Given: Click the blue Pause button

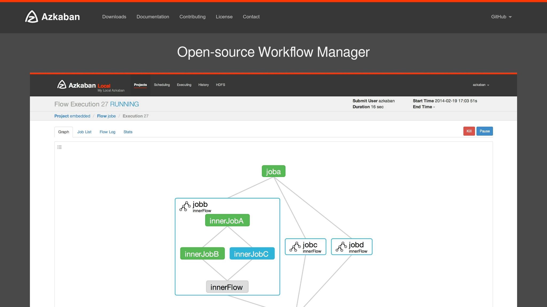Looking at the screenshot, I should (485, 131).
